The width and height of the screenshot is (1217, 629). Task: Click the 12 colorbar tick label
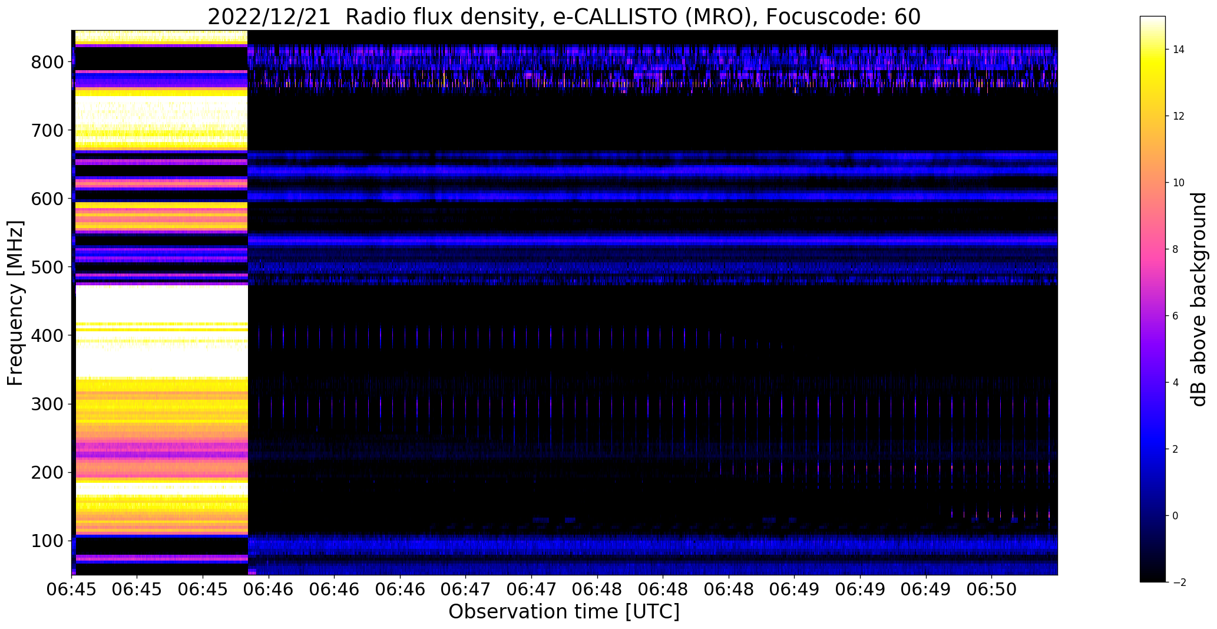point(1179,116)
